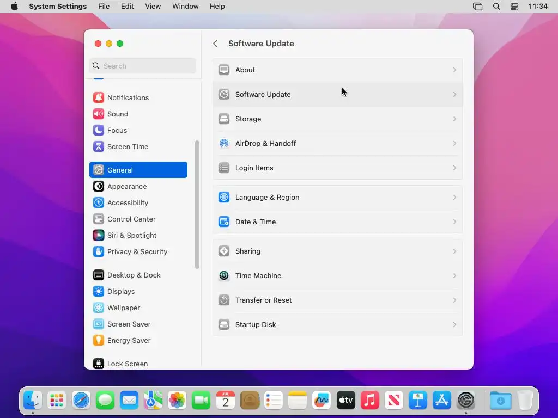Viewport: 558px width, 418px height.
Task: Open Screen Saver icon in sidebar
Action: pyautogui.click(x=99, y=324)
